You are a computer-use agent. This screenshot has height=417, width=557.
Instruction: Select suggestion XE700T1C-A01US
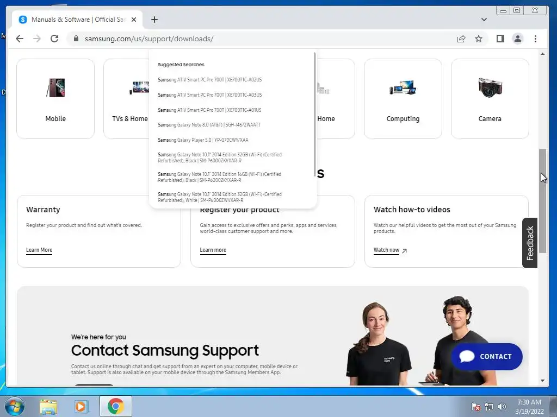click(209, 110)
